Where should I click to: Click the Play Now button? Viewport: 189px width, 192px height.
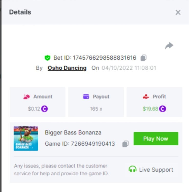[x=156, y=138]
